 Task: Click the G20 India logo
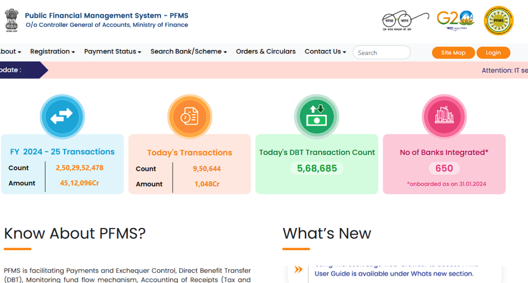[456, 20]
